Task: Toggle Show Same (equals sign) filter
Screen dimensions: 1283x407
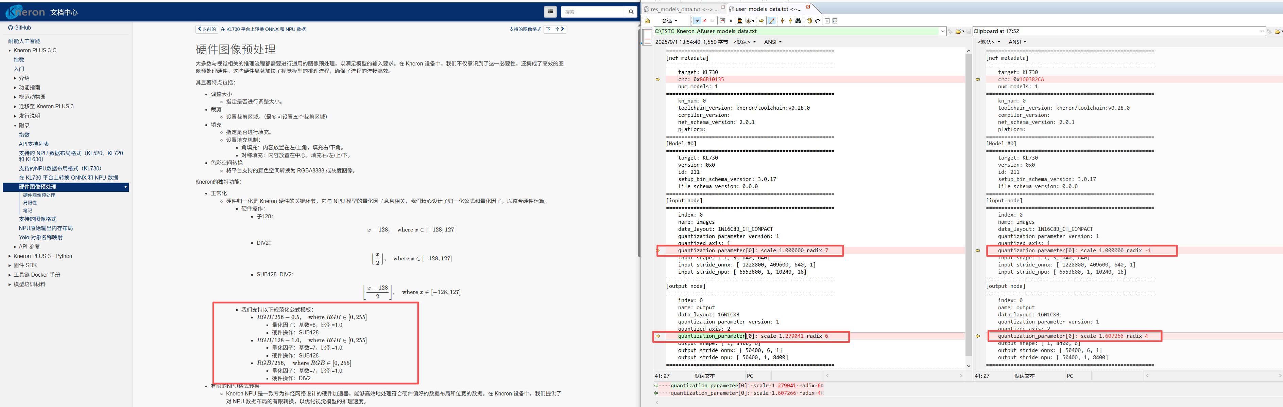Action: click(713, 21)
